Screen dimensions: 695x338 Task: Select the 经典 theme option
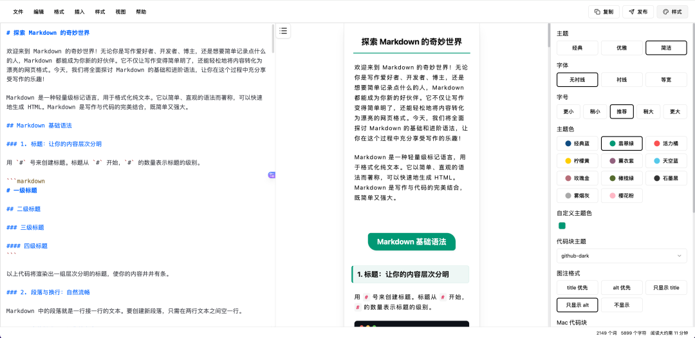577,48
